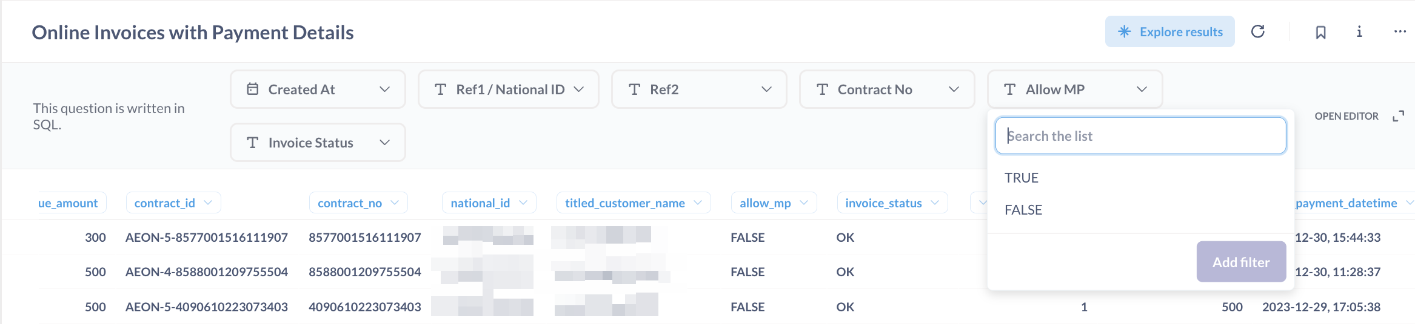Click the allow_mp column header chevron
The height and width of the screenshot is (324, 1415).
point(804,202)
